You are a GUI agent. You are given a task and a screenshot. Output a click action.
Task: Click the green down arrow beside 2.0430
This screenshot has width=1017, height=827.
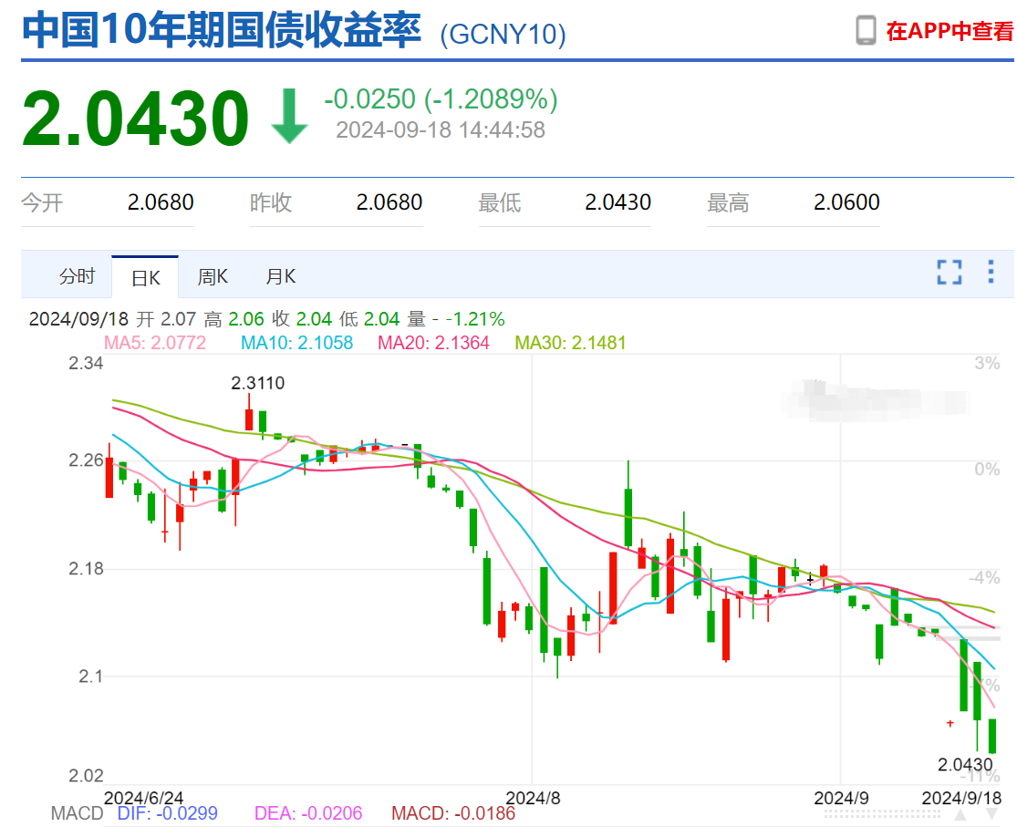coord(288,116)
